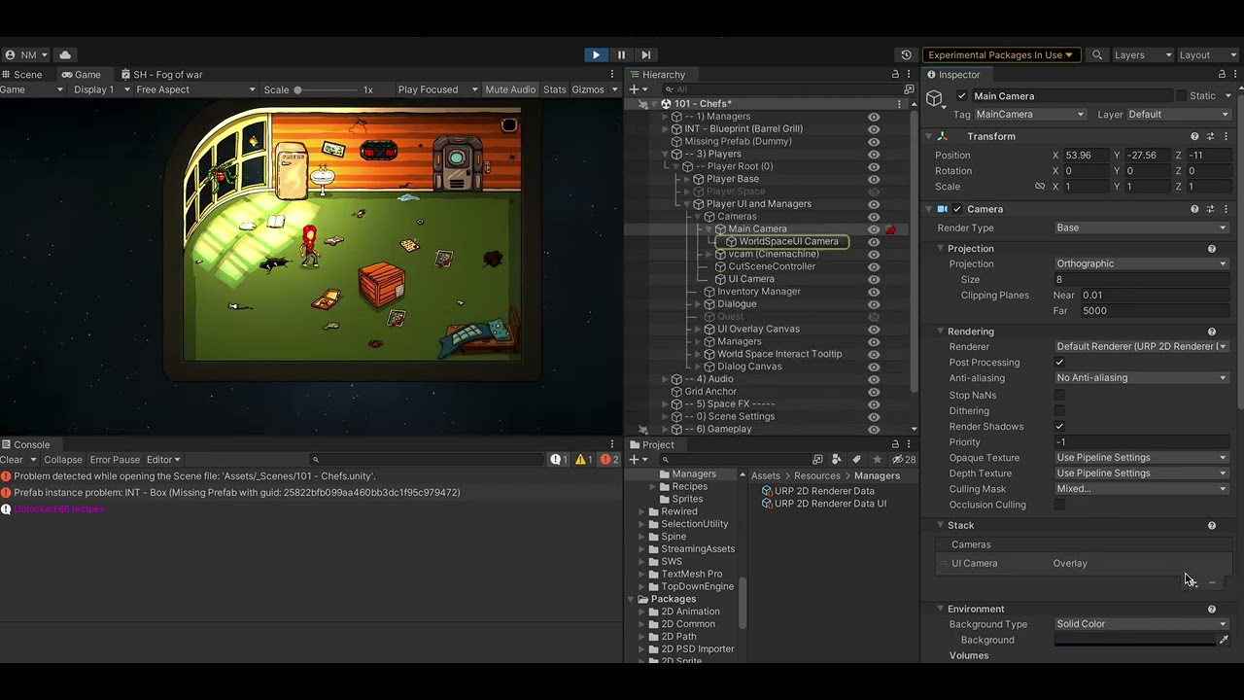
Task: Open the cloud services icon
Action: (x=65, y=55)
